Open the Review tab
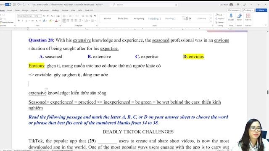This screenshot has width=269, height=151. click(x=65, y=10)
